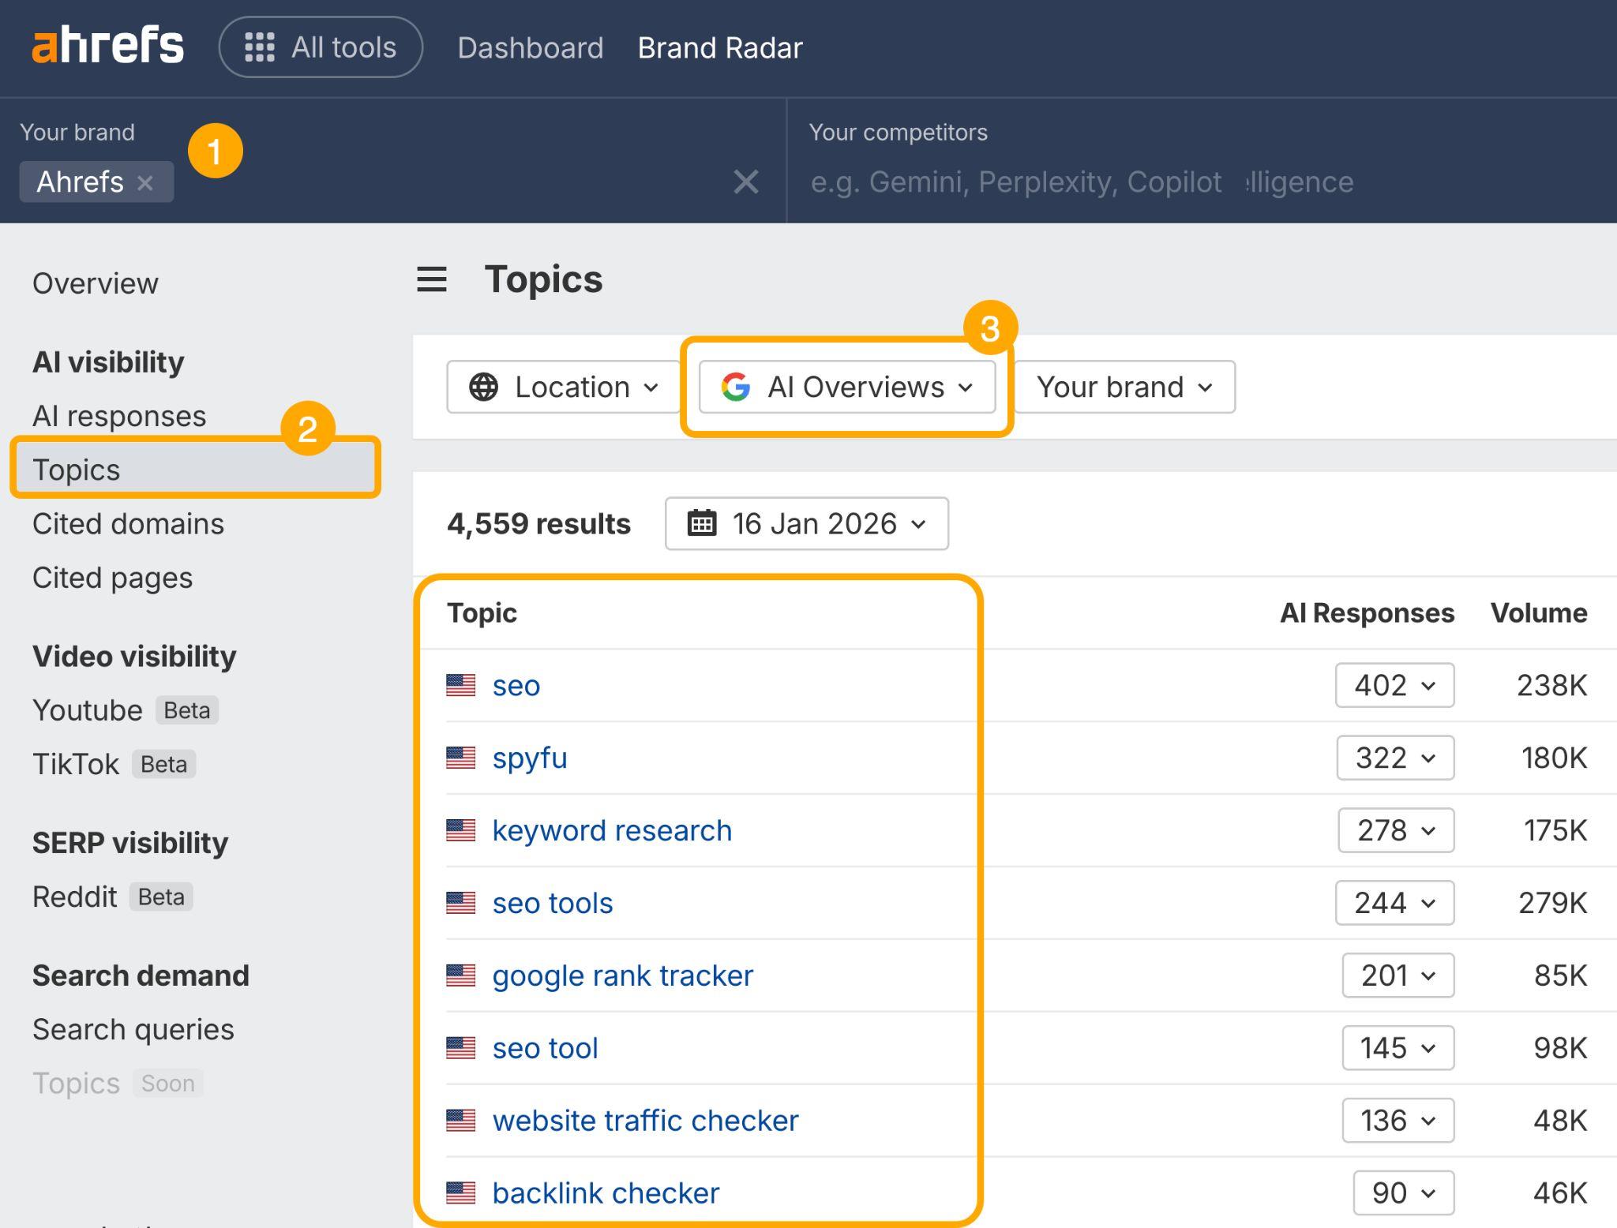
Task: Select Cited domains in the sidebar
Action: (x=128, y=523)
